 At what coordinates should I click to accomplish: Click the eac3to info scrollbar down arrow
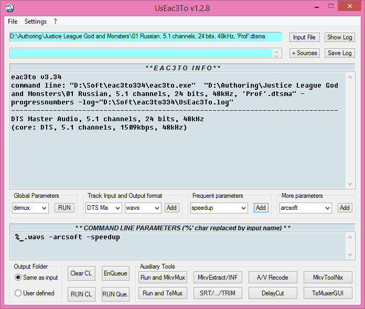click(x=350, y=184)
